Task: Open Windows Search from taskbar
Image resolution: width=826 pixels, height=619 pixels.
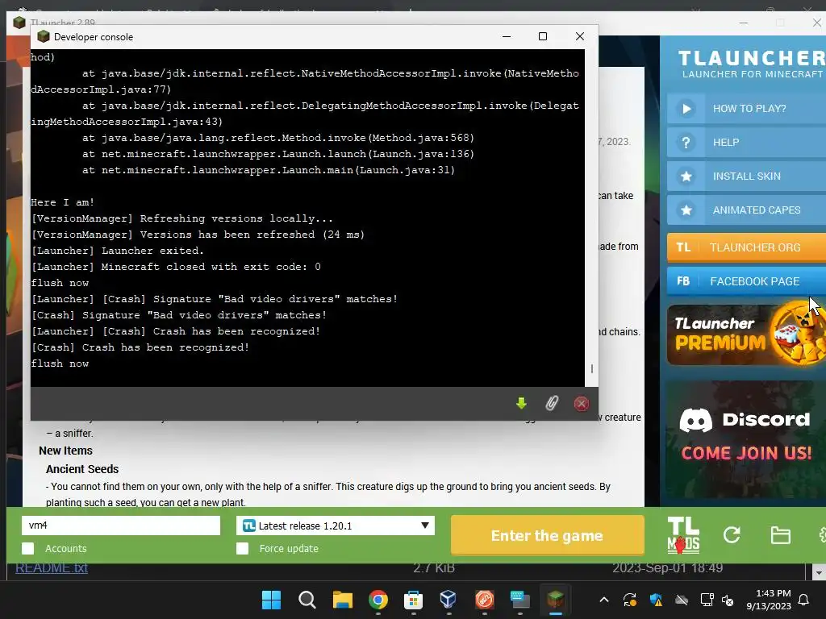Action: click(x=307, y=600)
